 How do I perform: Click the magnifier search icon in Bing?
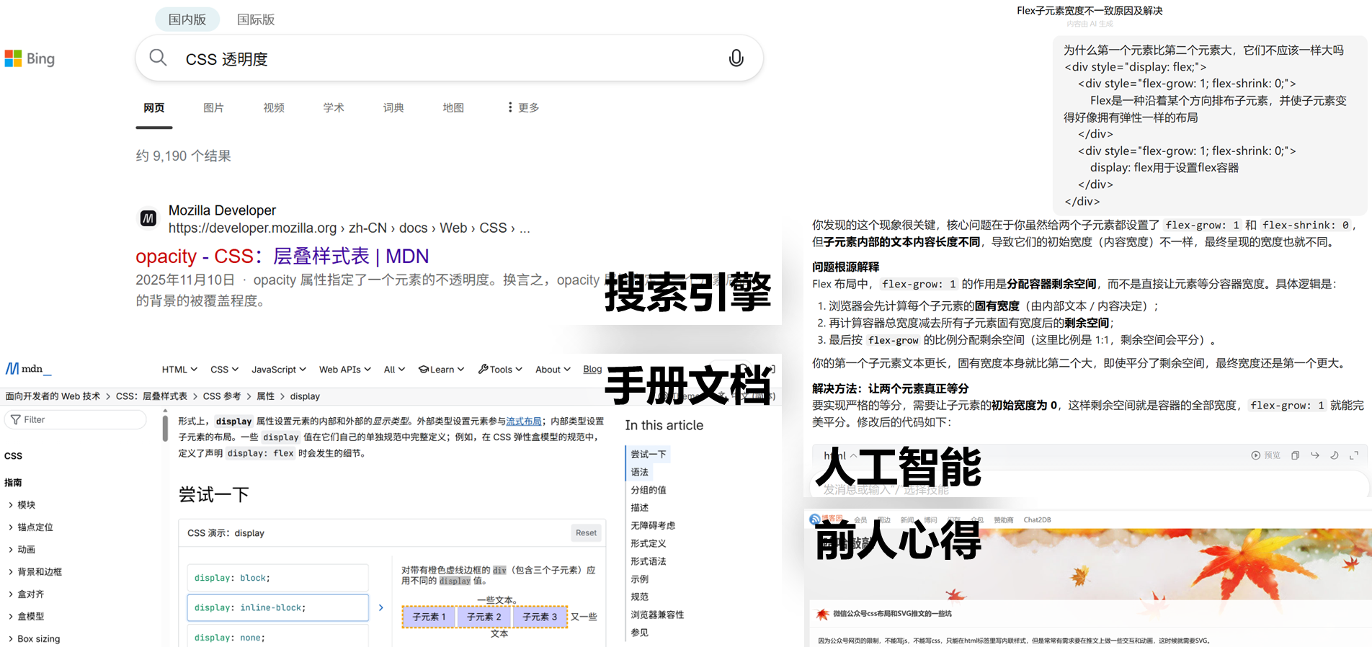pyautogui.click(x=158, y=58)
